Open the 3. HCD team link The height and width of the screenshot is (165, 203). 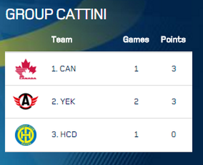(x=64, y=134)
